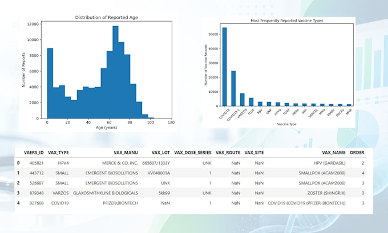Click the VARZOS cell in the table

(x=60, y=193)
